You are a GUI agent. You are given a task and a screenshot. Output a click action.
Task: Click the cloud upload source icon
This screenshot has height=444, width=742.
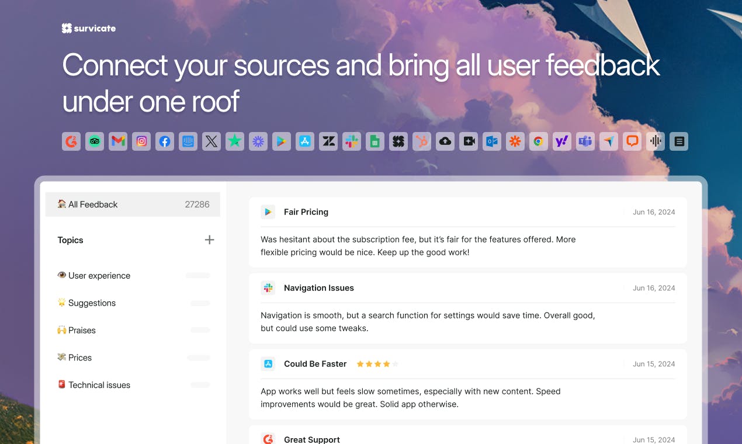tap(445, 141)
